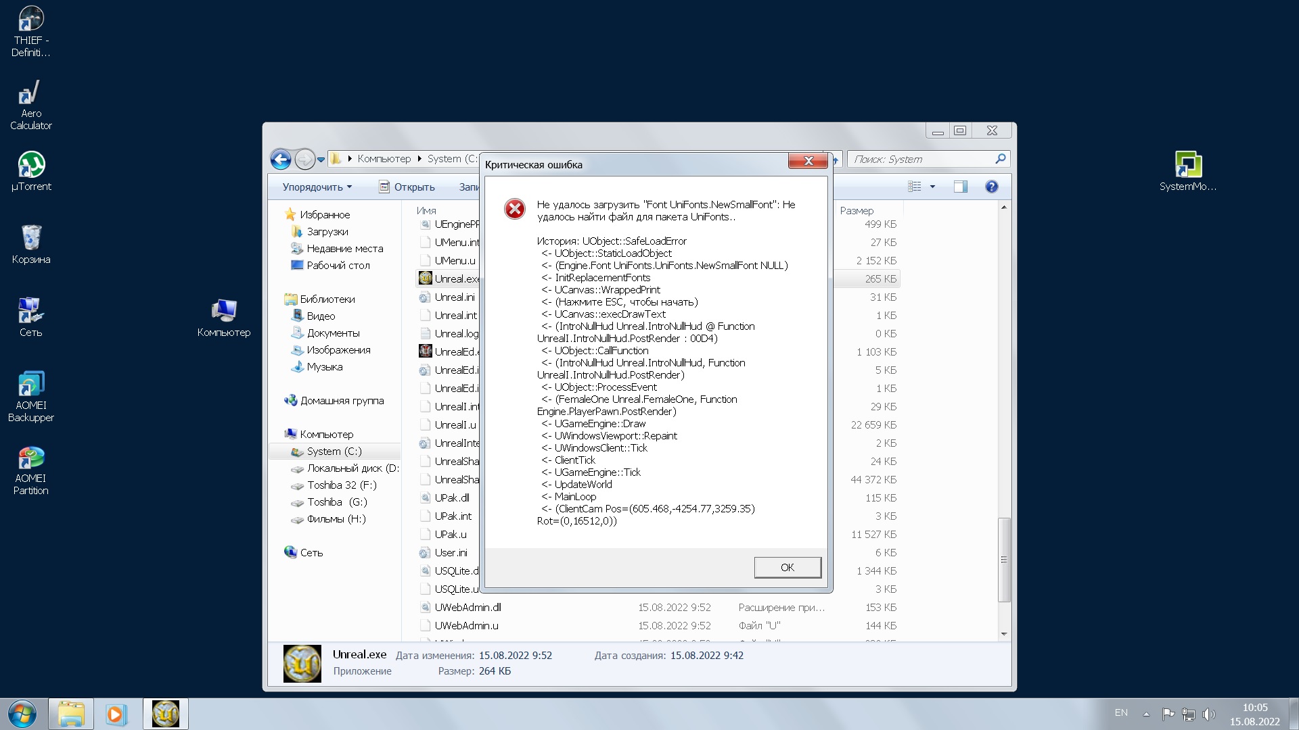Click the Windows Start button
Image resolution: width=1299 pixels, height=730 pixels.
pyautogui.click(x=22, y=714)
